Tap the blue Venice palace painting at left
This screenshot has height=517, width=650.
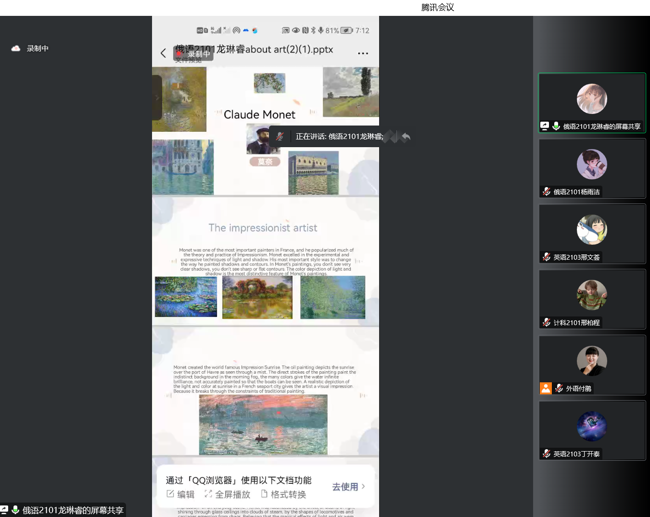pos(183,167)
